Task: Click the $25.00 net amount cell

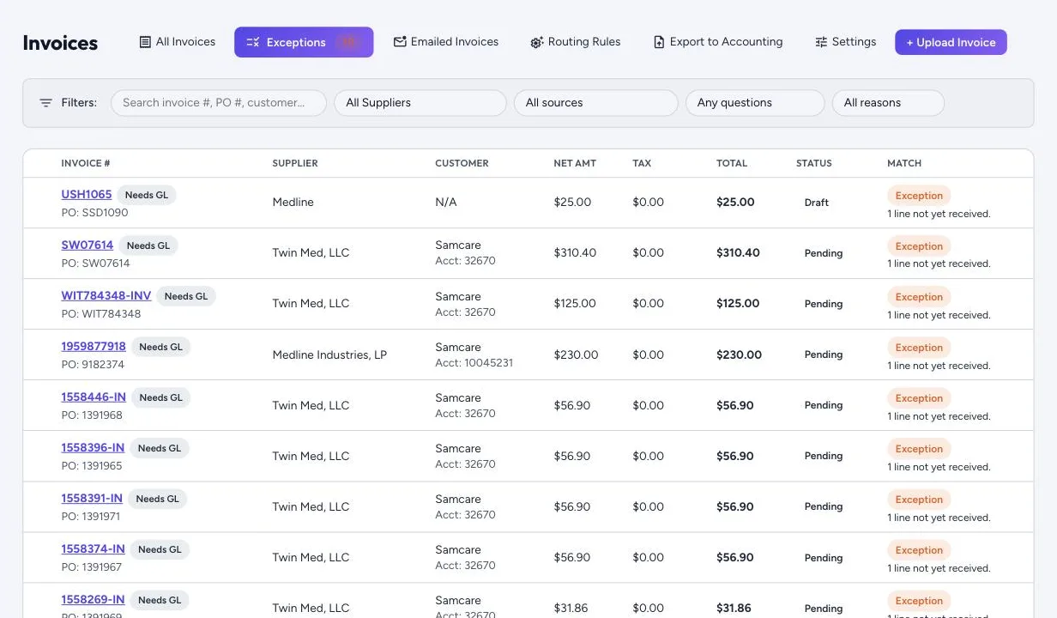Action: (572, 203)
